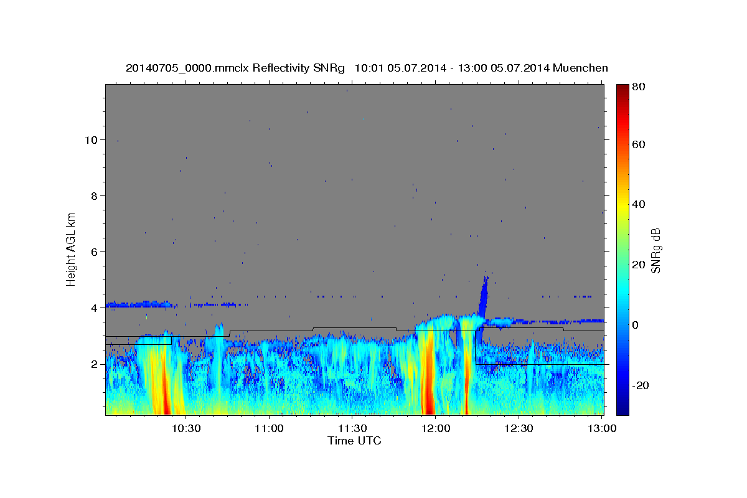The image size is (747, 498).
Task: Click the 12:30 time tick label
Action: (x=519, y=428)
